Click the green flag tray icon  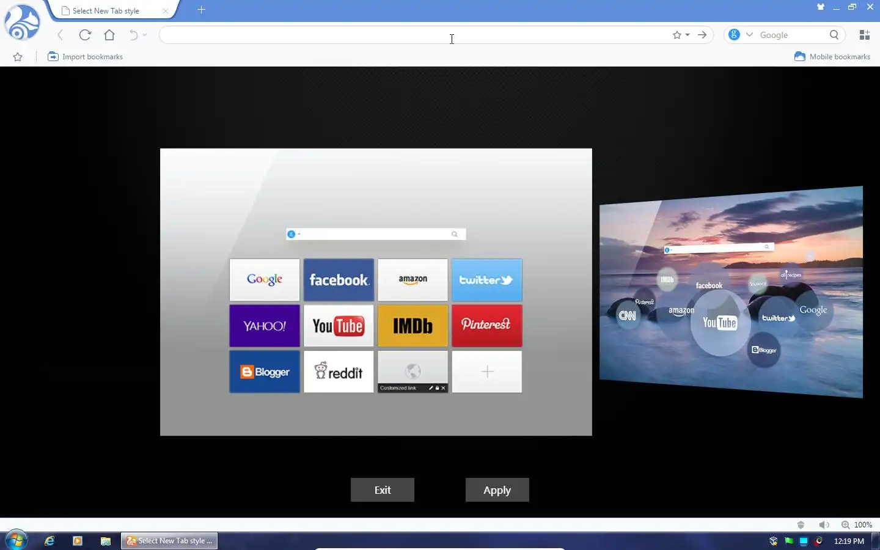click(x=789, y=541)
